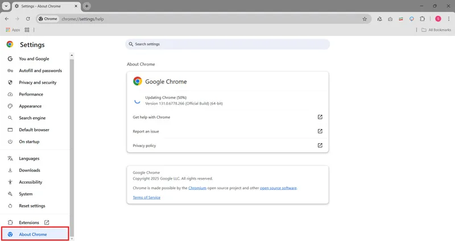Go forward using the forward arrow
Viewport: 455px width, 241px height.
tap(17, 19)
